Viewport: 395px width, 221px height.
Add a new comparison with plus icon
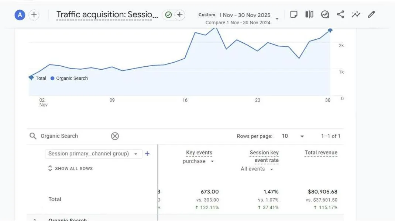click(x=34, y=15)
